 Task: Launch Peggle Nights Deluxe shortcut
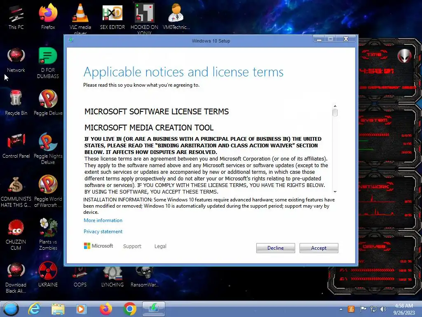[48, 149]
